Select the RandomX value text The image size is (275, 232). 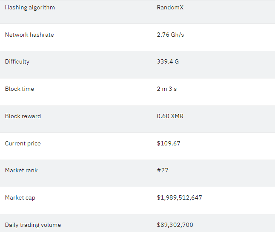(170, 7)
